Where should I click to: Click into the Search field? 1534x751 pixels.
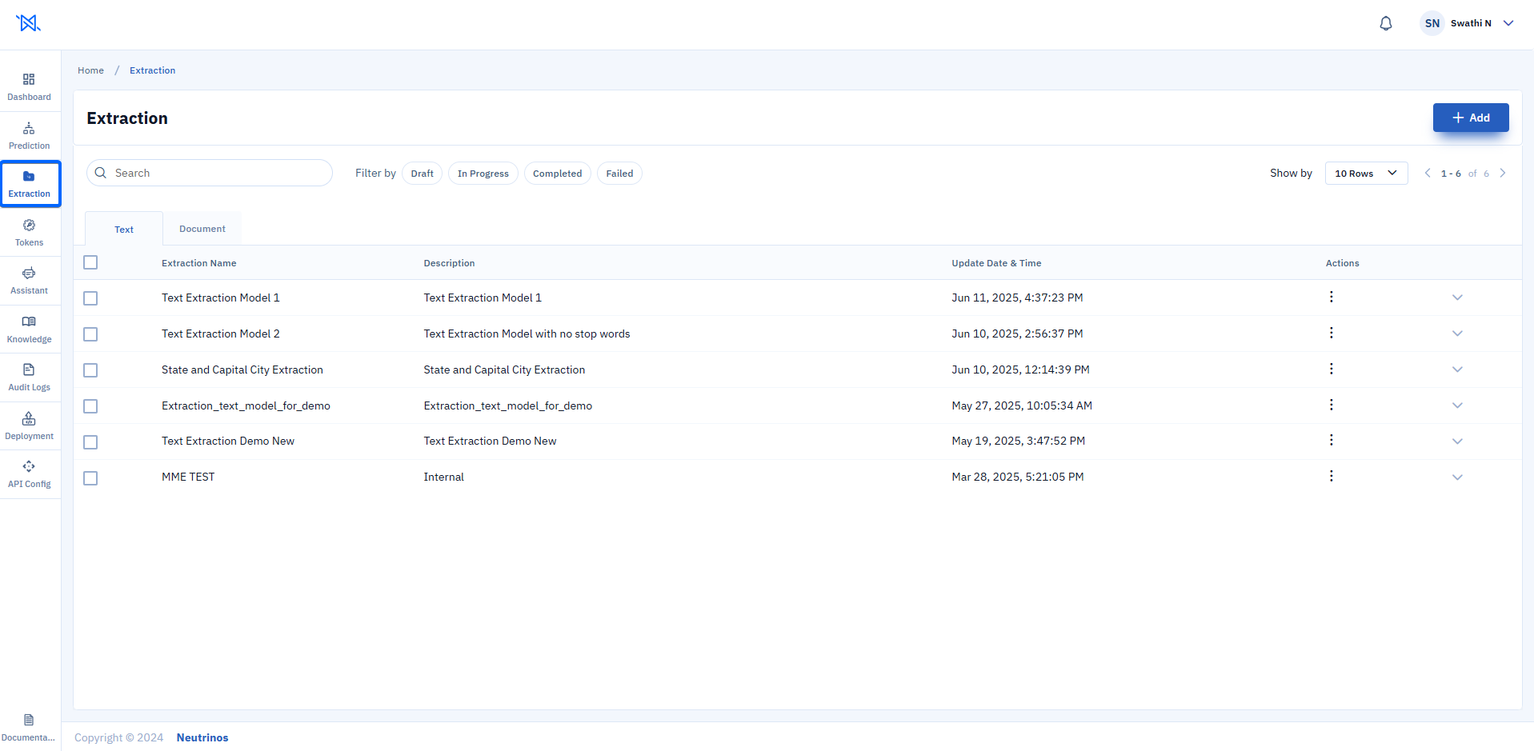coord(210,173)
